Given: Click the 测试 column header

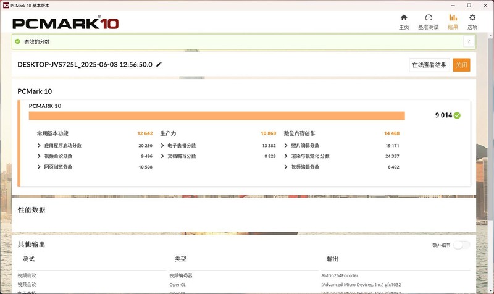Looking at the screenshot, I should click(x=28, y=259).
